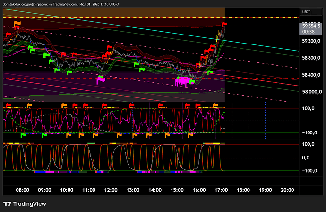
Task: Click the yellow dashed horizontal line at the chart top
Action: point(151,18)
